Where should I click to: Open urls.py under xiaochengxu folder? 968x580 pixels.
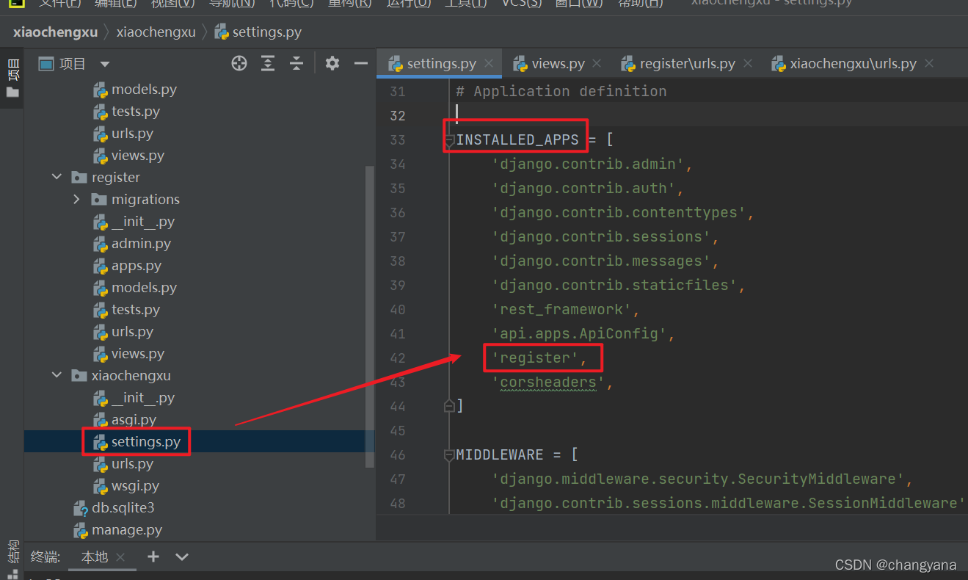(x=132, y=463)
